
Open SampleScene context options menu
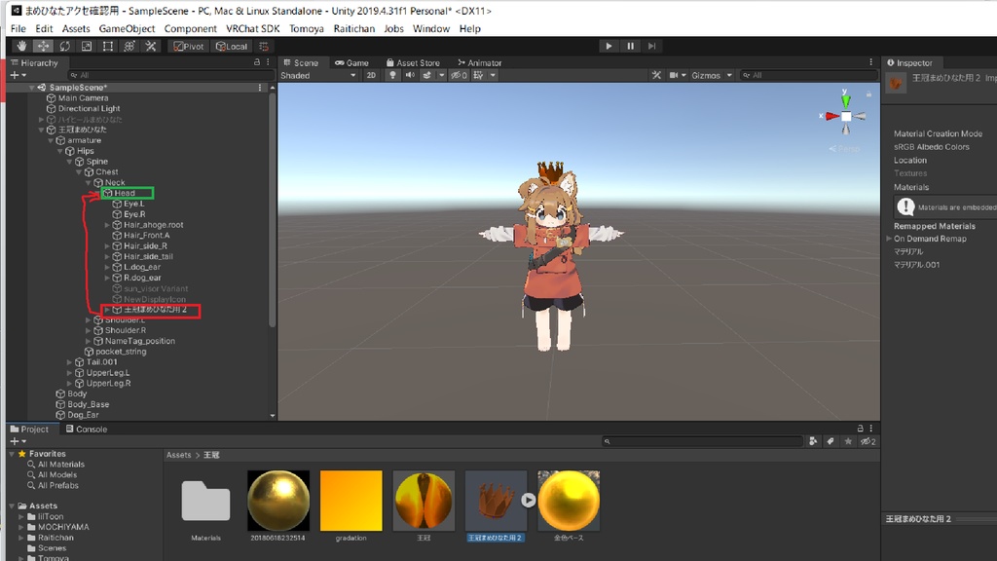coord(259,87)
